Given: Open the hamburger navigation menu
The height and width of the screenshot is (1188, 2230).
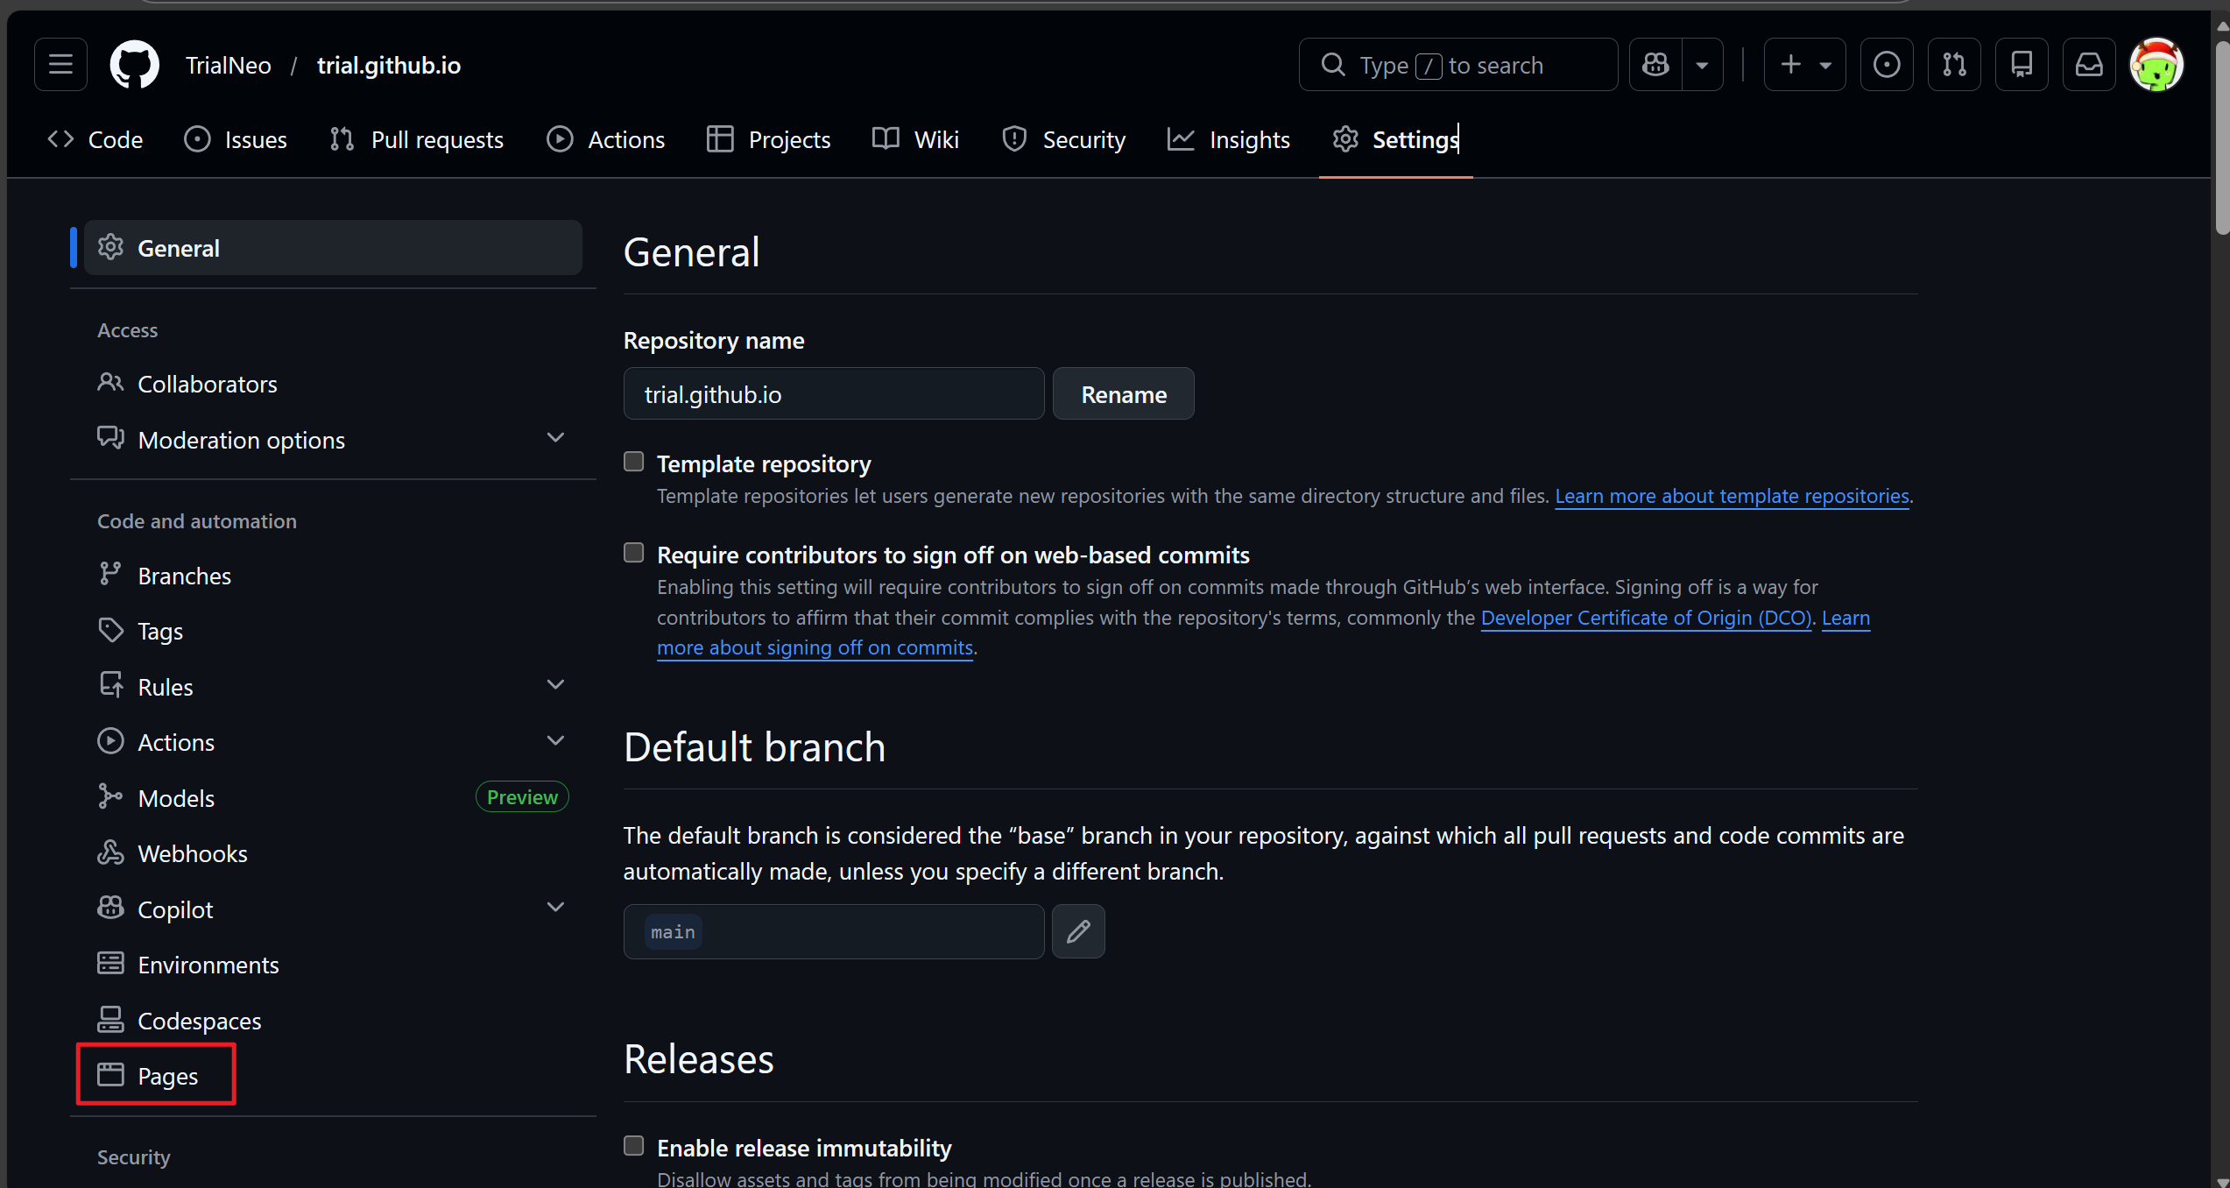Looking at the screenshot, I should click(60, 64).
